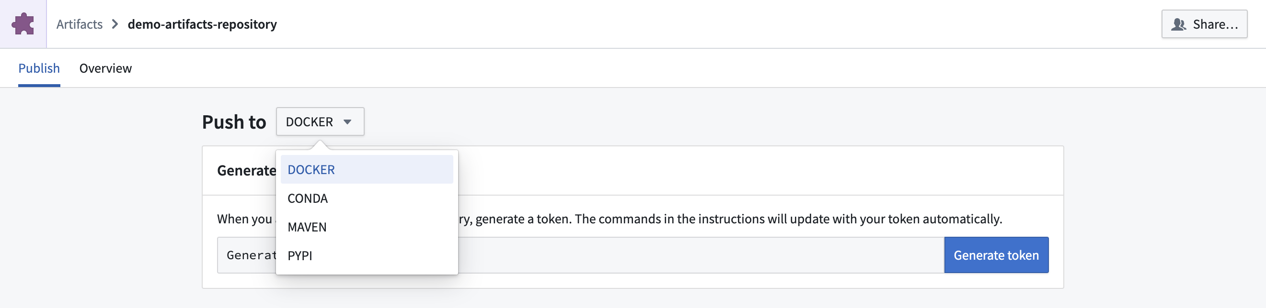Click the breadcrumb chevron after Artifacts
Image resolution: width=1266 pixels, height=308 pixels.
[x=115, y=23]
